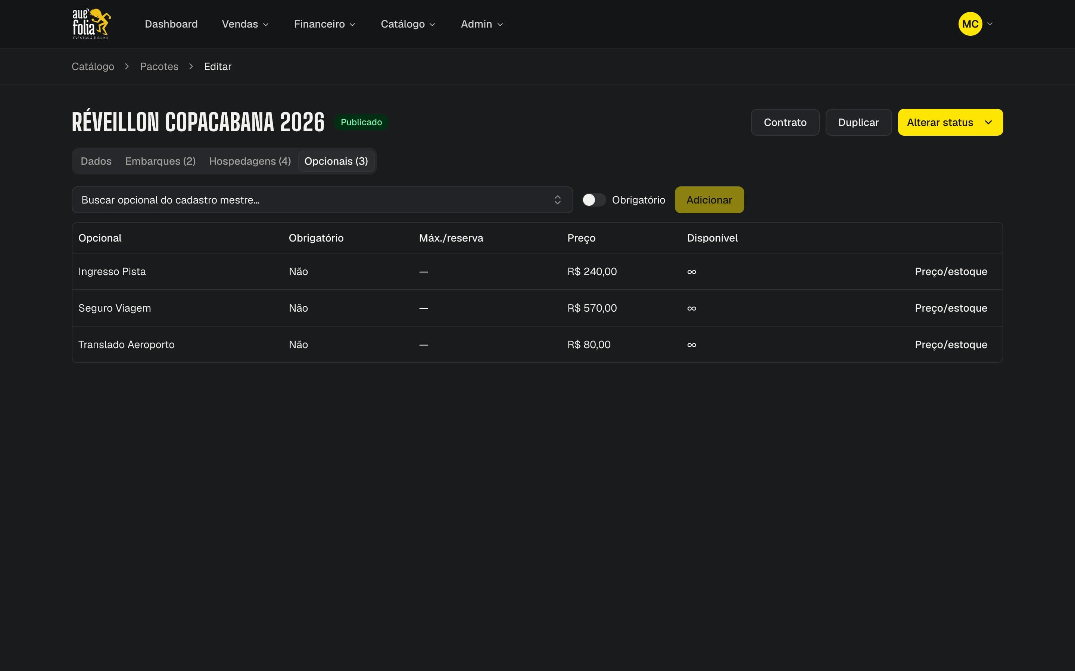
Task: Open Preço/estoque for Translado Aeroporto
Action: tap(951, 345)
